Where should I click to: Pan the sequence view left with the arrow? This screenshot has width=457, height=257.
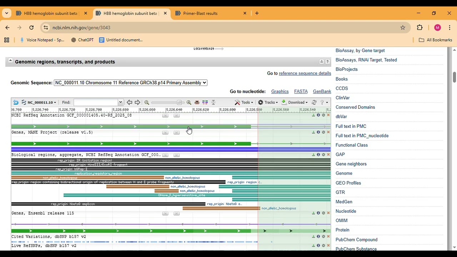(130, 102)
